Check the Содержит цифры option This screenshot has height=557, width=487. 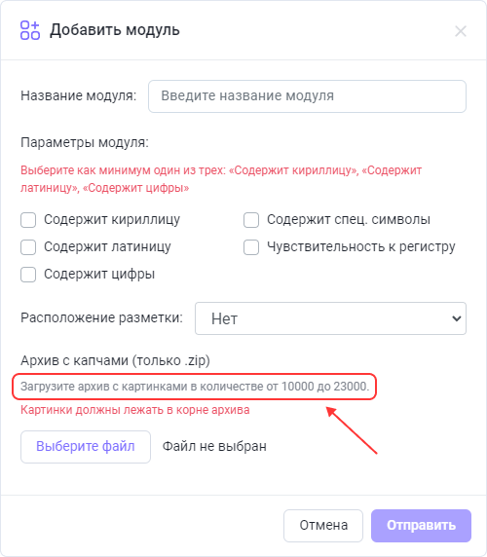[28, 275]
